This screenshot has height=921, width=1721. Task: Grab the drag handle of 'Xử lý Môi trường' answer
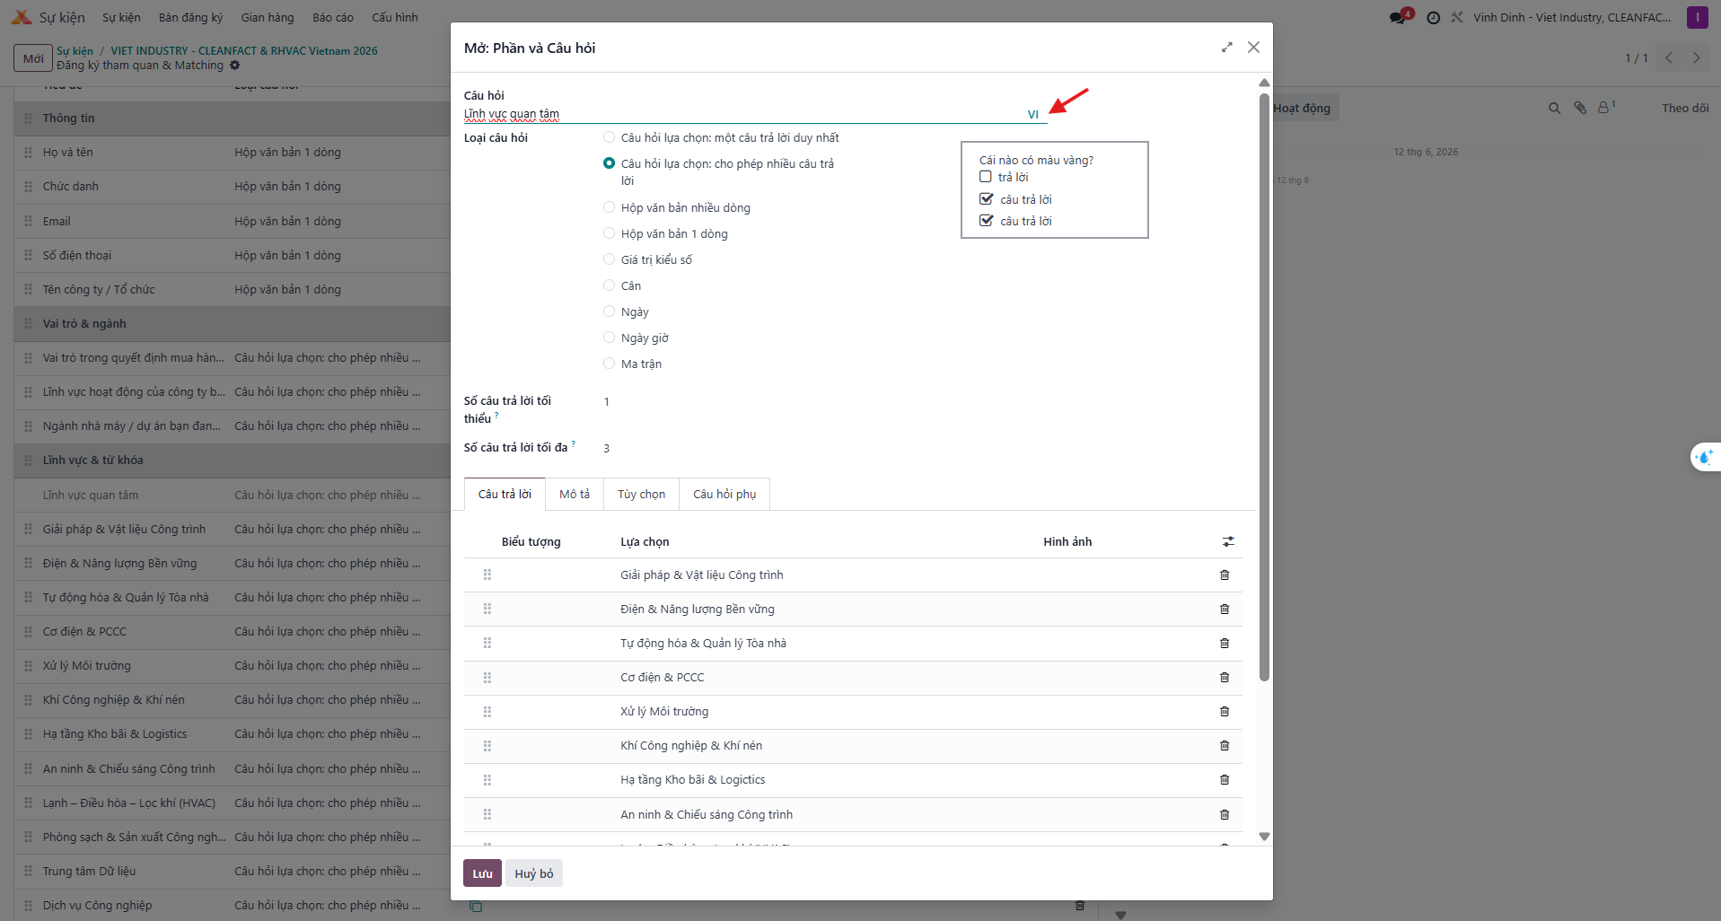tap(487, 712)
